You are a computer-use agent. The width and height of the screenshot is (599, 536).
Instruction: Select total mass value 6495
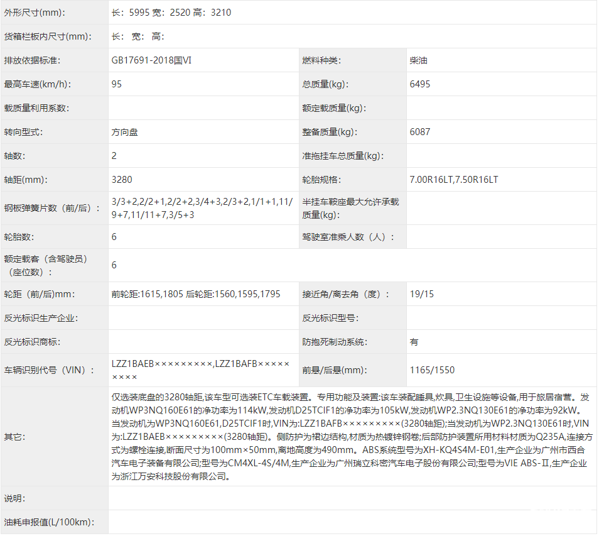[x=420, y=84]
